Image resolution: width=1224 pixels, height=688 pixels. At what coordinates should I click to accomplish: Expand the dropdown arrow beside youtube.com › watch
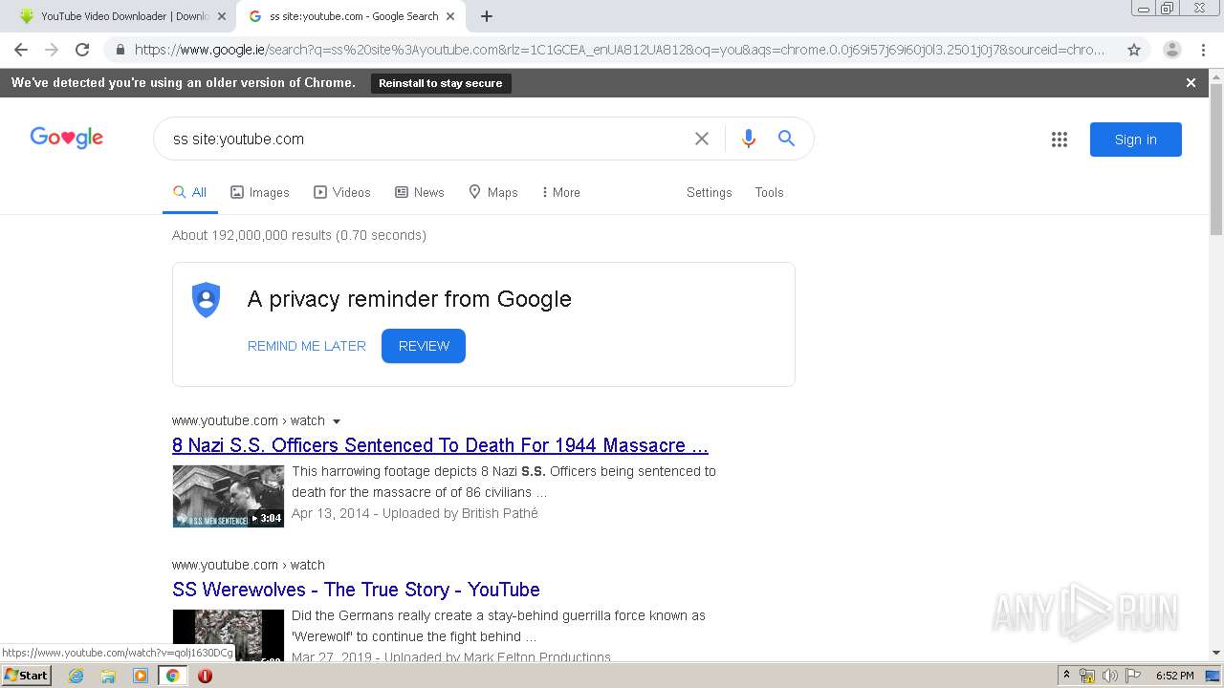coord(337,421)
